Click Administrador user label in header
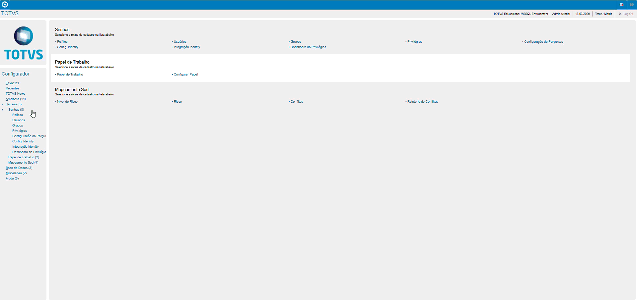The height and width of the screenshot is (302, 637). [561, 14]
